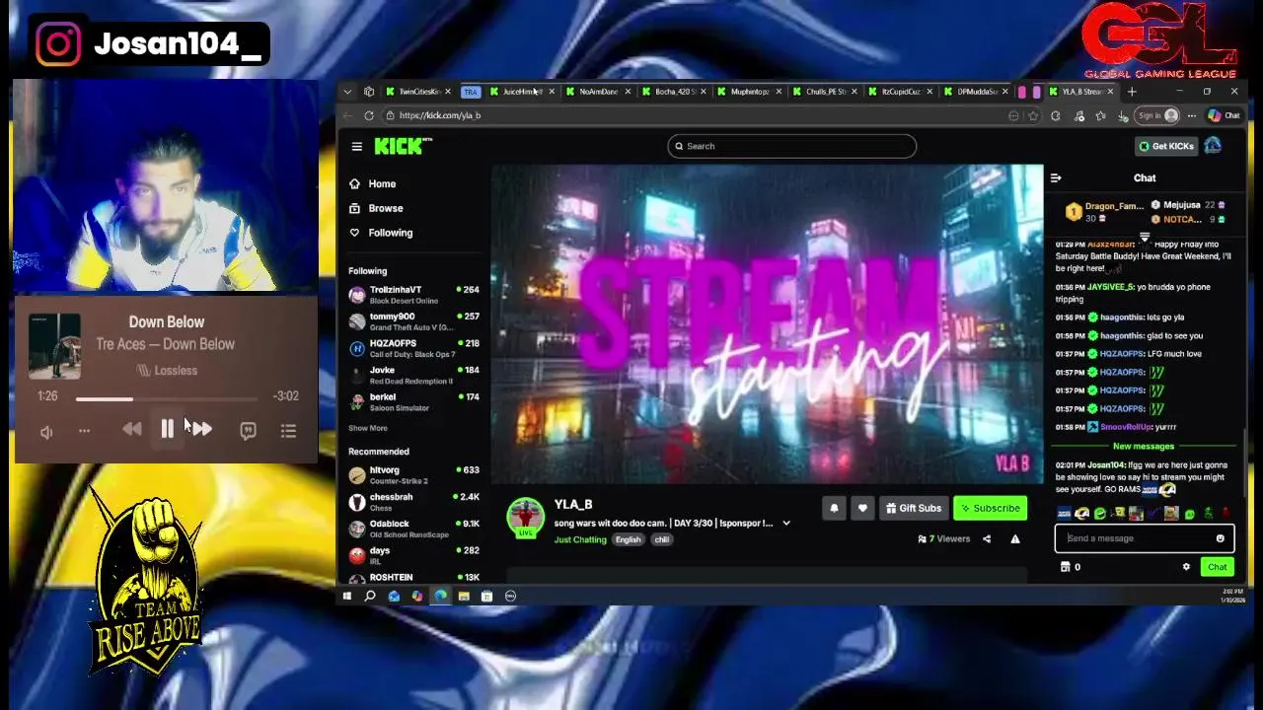
Task: Toggle notification bell for YLA_B
Action: pyautogui.click(x=834, y=508)
